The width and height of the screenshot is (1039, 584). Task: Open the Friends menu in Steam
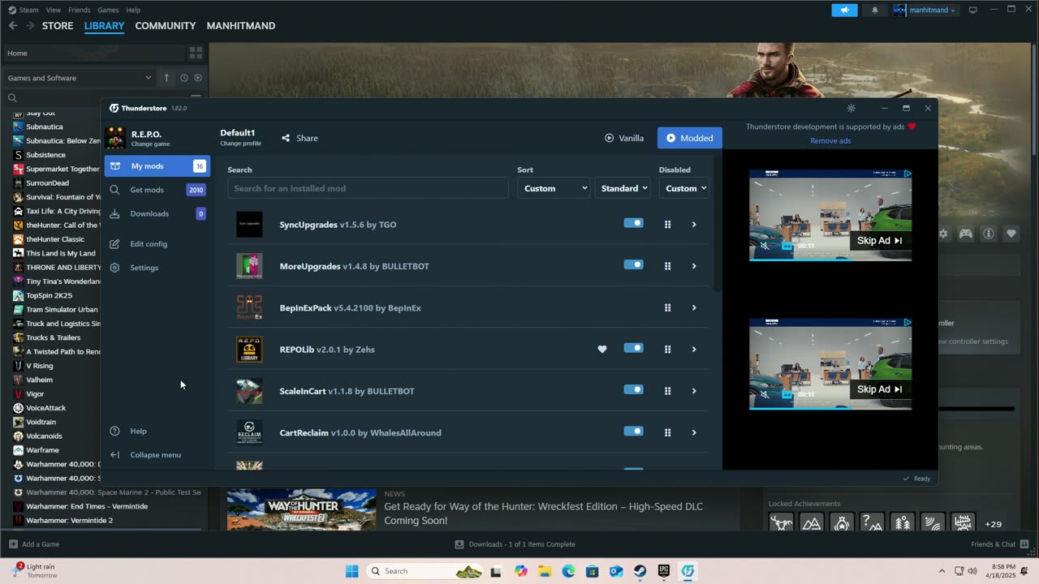[80, 10]
